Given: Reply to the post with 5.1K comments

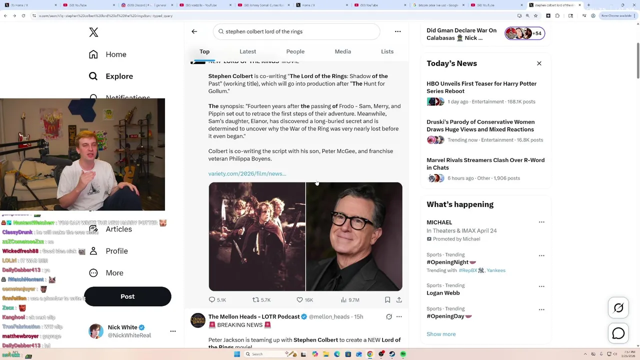Looking at the screenshot, I should coord(217,300).
